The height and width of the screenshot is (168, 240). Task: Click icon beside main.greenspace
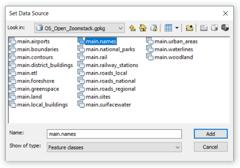point(13,88)
